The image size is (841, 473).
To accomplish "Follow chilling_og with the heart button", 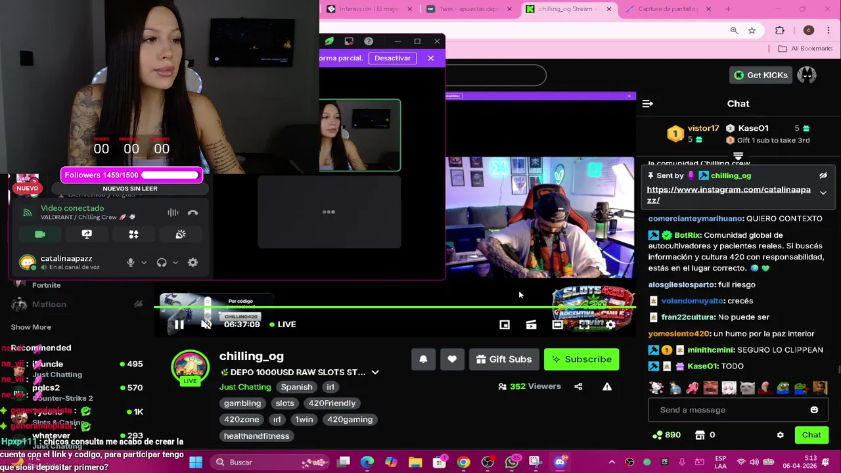I will tap(452, 359).
